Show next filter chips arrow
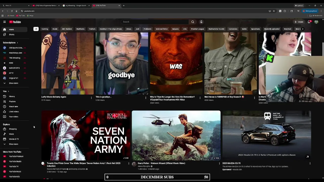The image size is (324, 182). pos(302,29)
